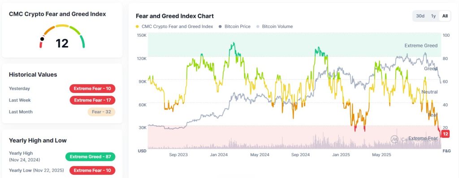459x178 pixels.
Task: Select the 1y time range
Action: pyautogui.click(x=433, y=16)
